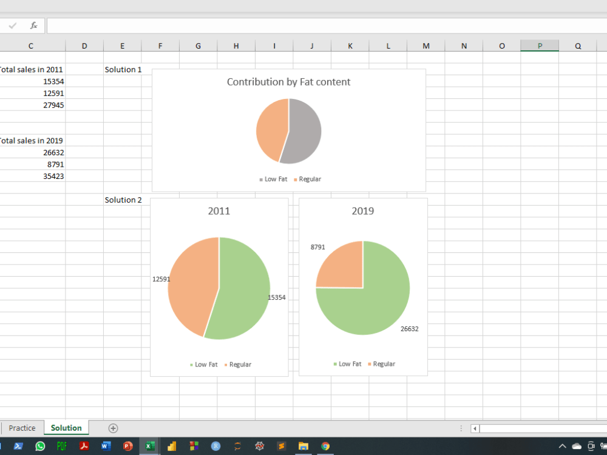Open the R console from the taskbar
The width and height of the screenshot is (607, 455).
215,446
